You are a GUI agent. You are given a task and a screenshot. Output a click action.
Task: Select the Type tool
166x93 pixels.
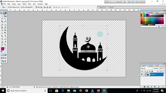point(5,36)
